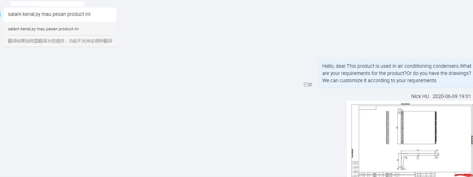Click the Autodesk label atop the drawing
The image size is (473, 177).
pyautogui.click(x=406, y=103)
